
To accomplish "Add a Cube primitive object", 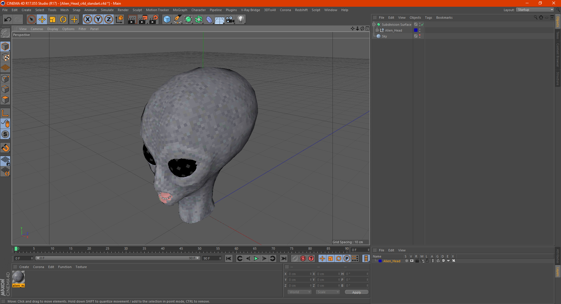I will 167,20.
